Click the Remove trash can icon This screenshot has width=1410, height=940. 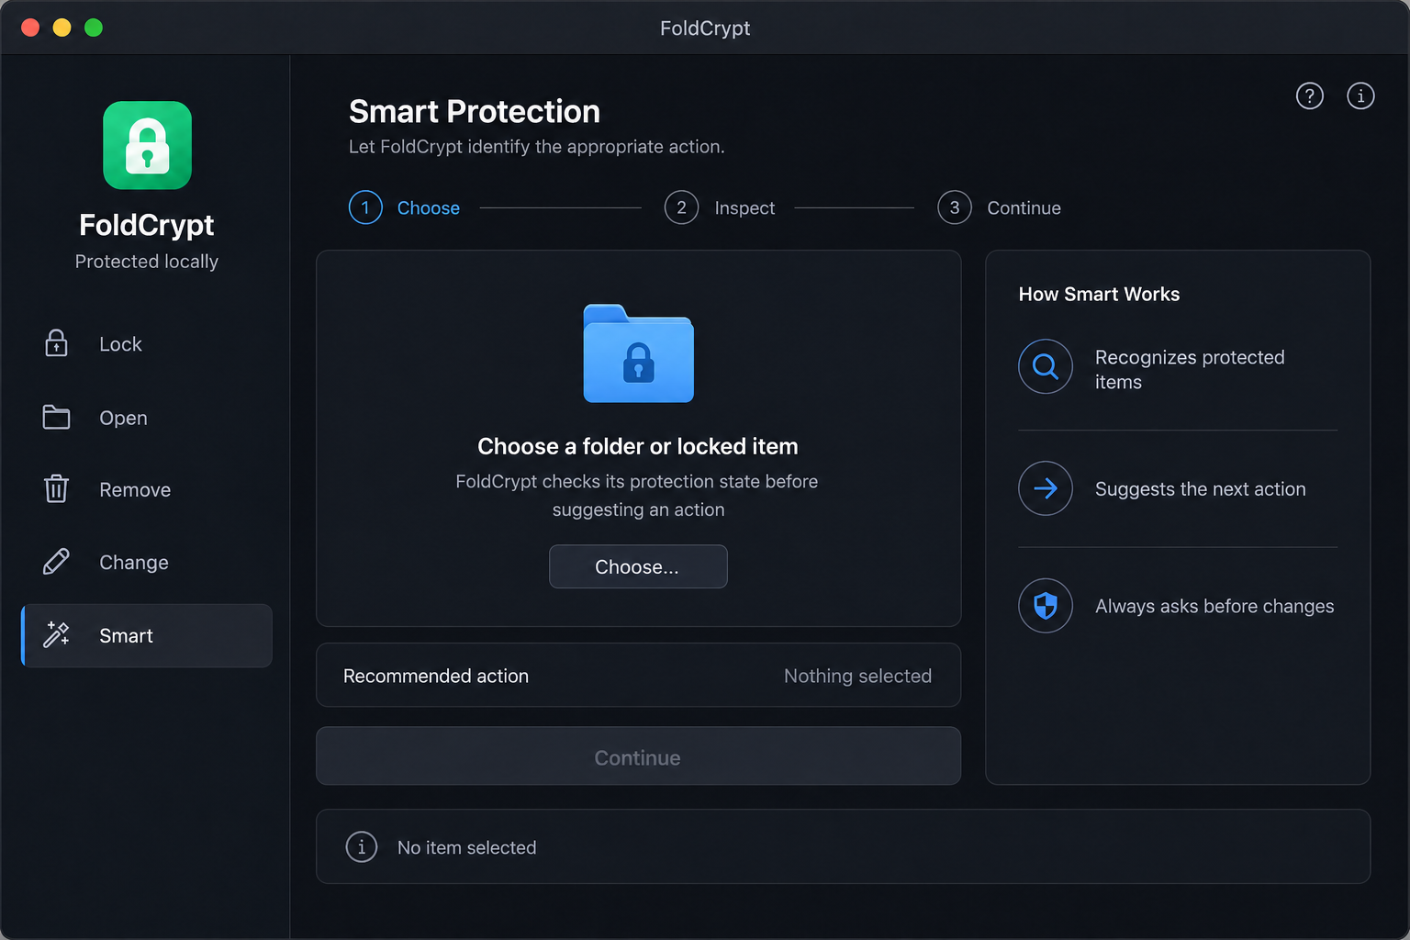[x=56, y=488]
